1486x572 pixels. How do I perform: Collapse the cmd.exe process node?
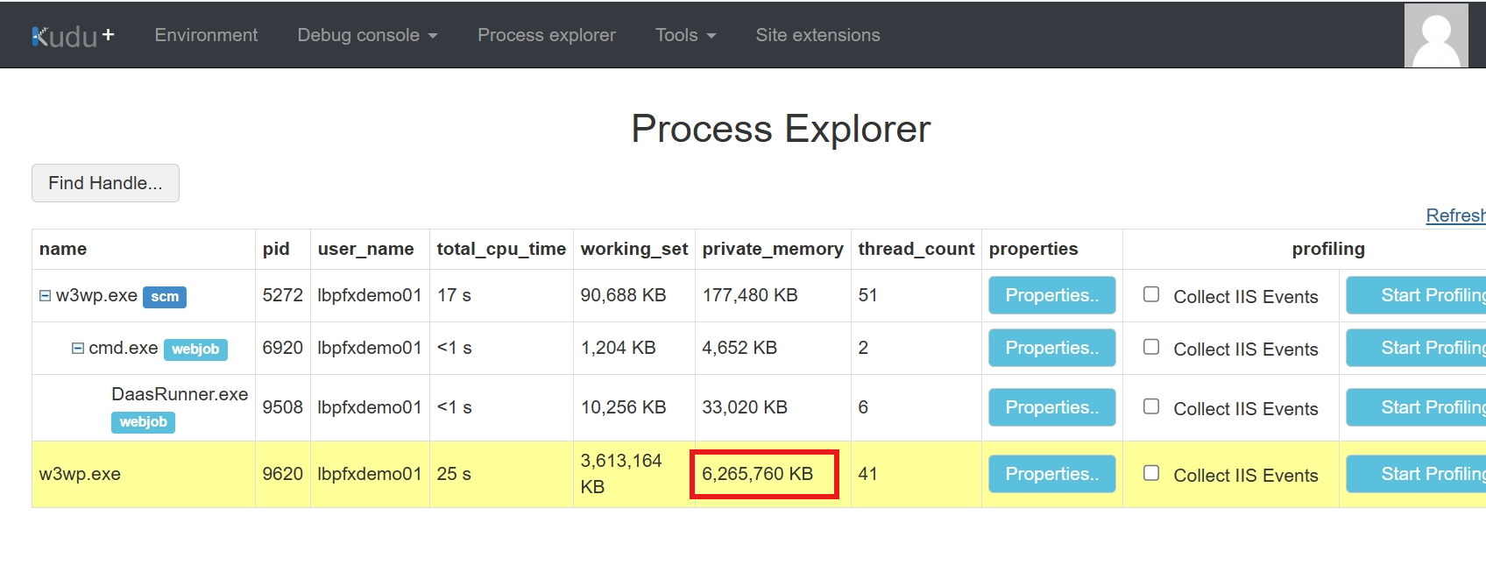[78, 349]
